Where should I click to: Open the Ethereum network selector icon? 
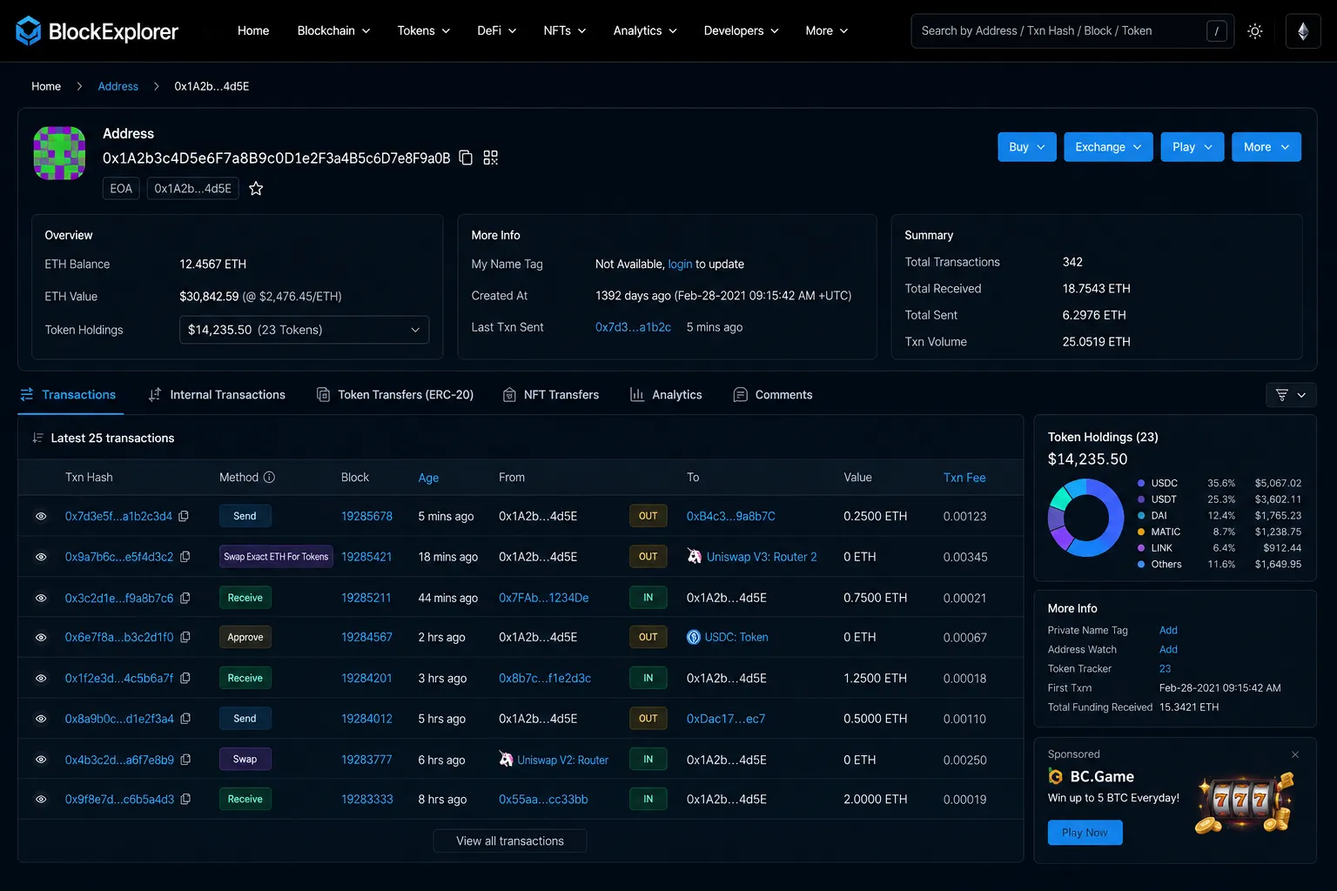(1303, 30)
